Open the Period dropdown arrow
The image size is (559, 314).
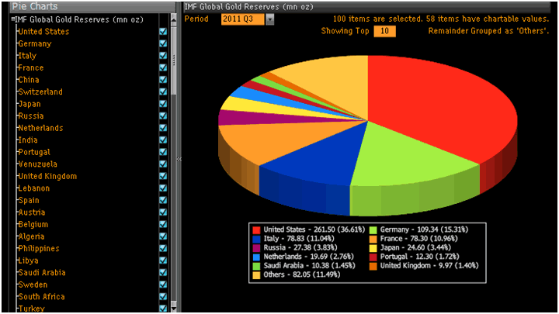pos(270,19)
